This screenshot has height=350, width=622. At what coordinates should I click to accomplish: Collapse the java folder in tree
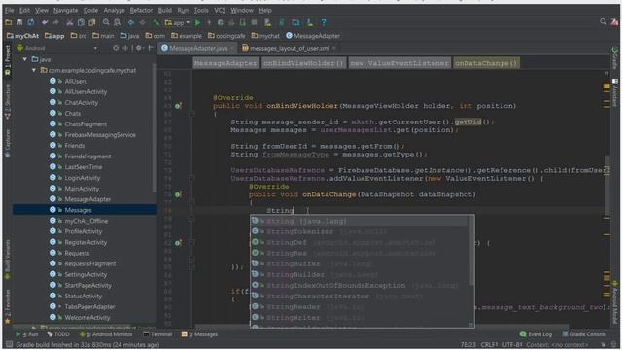pos(25,59)
